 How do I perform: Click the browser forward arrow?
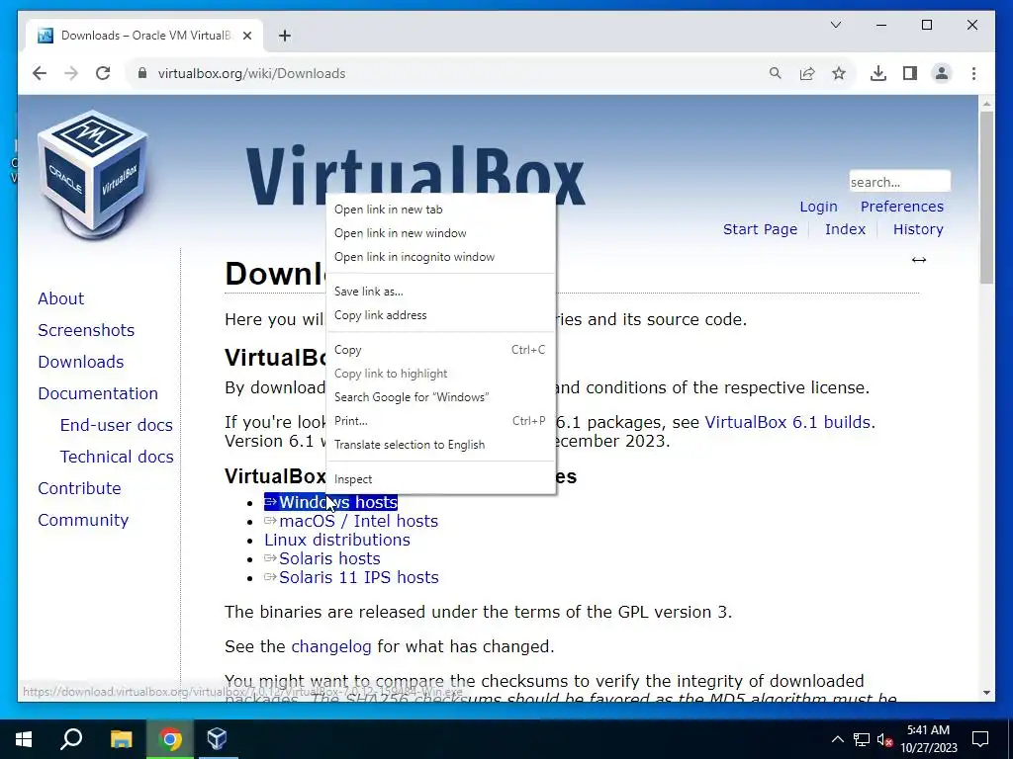[71, 73]
